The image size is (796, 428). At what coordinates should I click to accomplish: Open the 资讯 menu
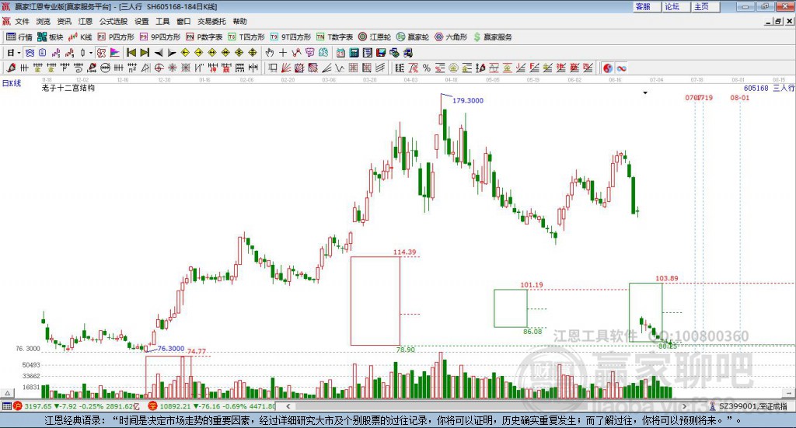tap(64, 21)
